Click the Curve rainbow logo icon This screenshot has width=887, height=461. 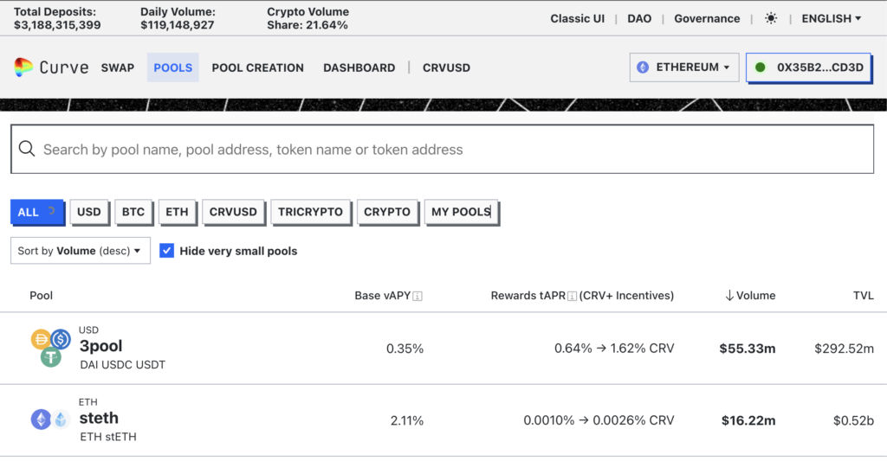pyautogui.click(x=23, y=67)
